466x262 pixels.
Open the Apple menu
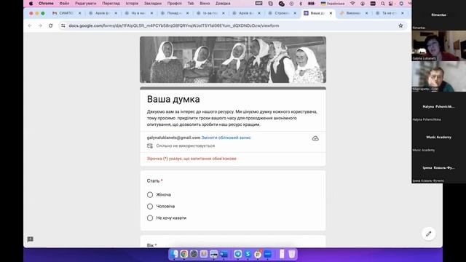click(x=31, y=4)
